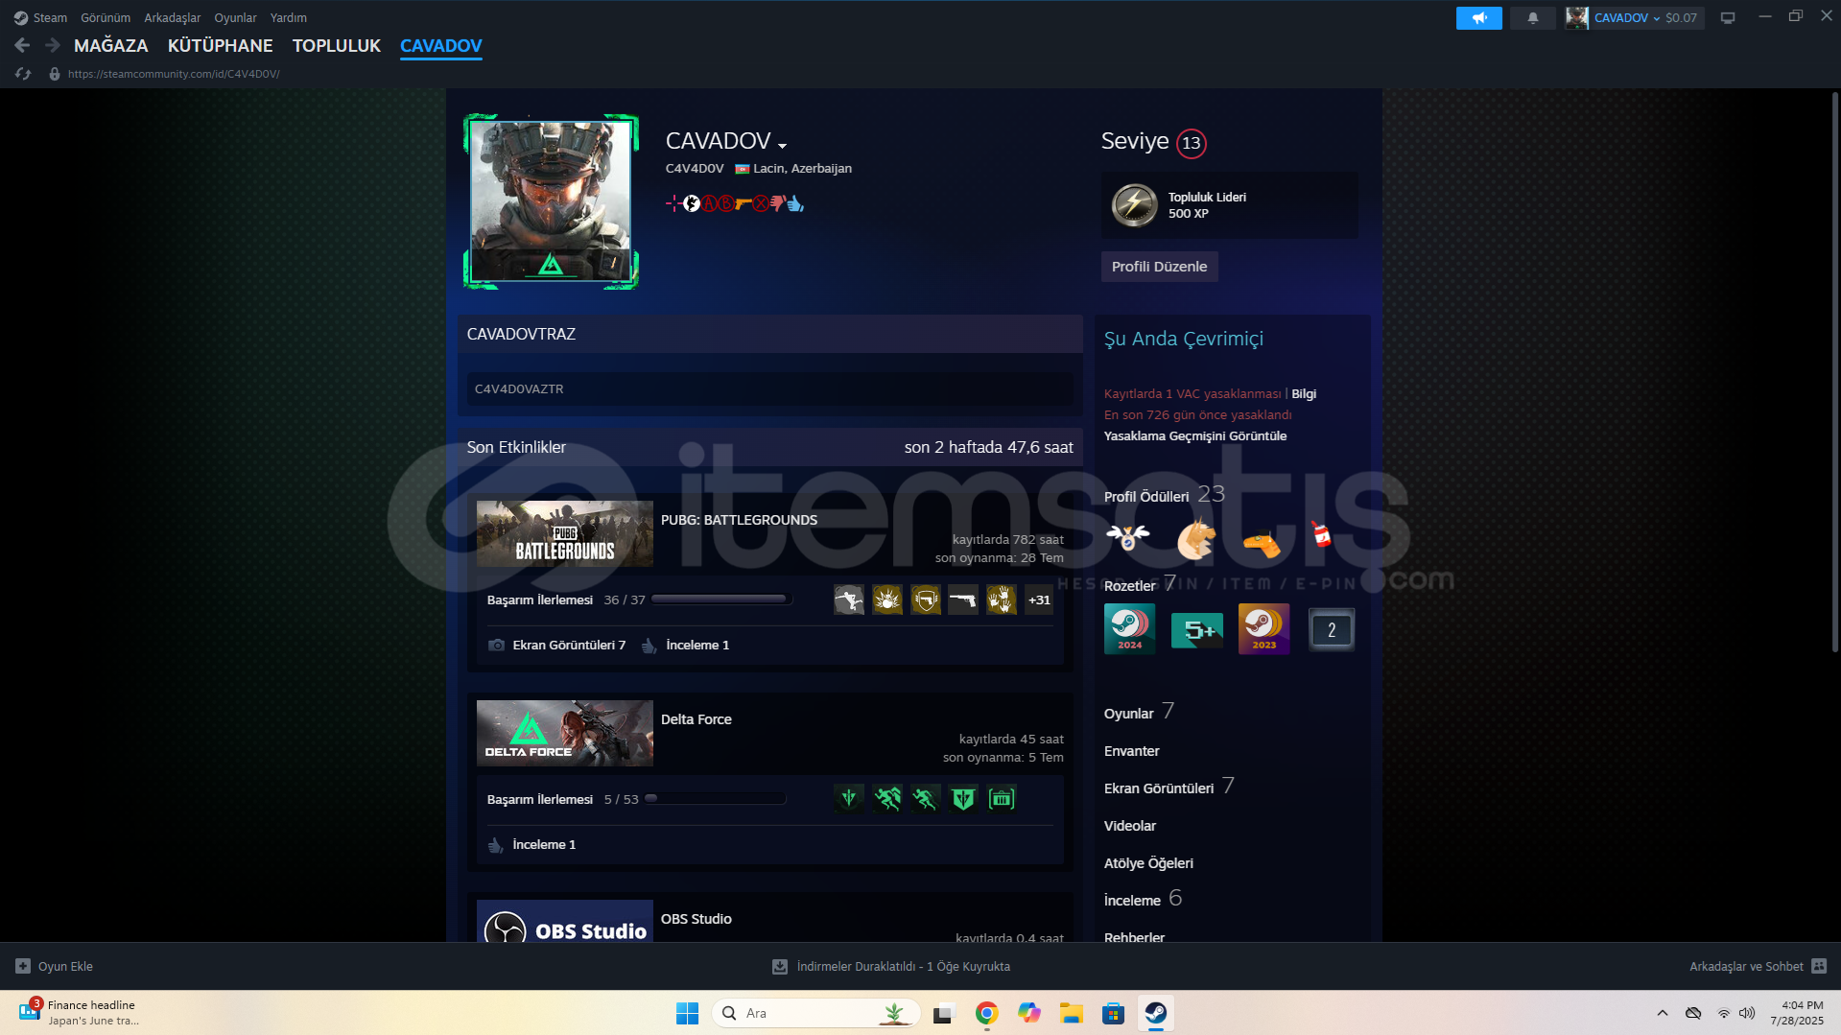
Task: Open the CAVADOV profile avatar image
Action: tap(551, 201)
